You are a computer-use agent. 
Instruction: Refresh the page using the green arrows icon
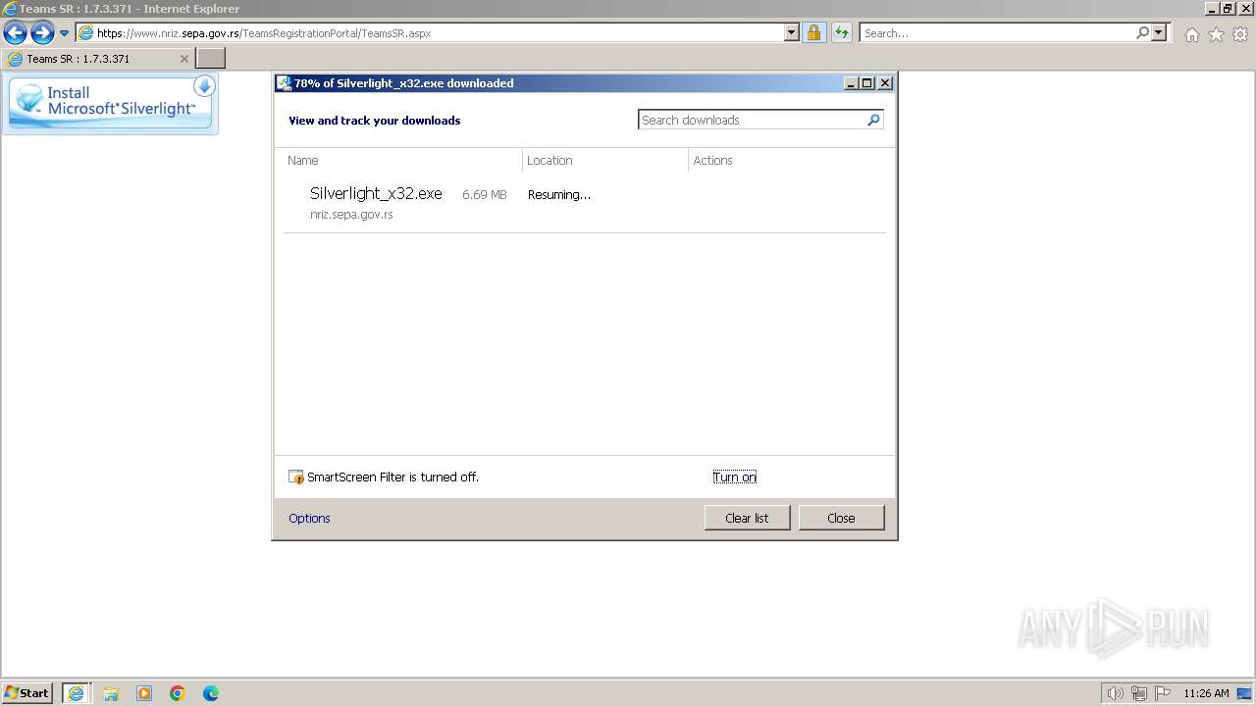841,32
